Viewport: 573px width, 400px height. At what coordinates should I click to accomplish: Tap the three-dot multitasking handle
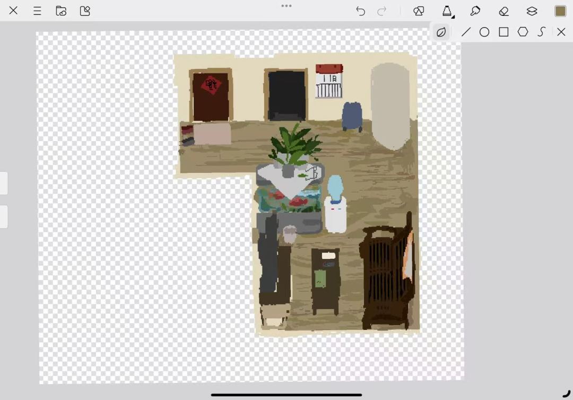286,6
